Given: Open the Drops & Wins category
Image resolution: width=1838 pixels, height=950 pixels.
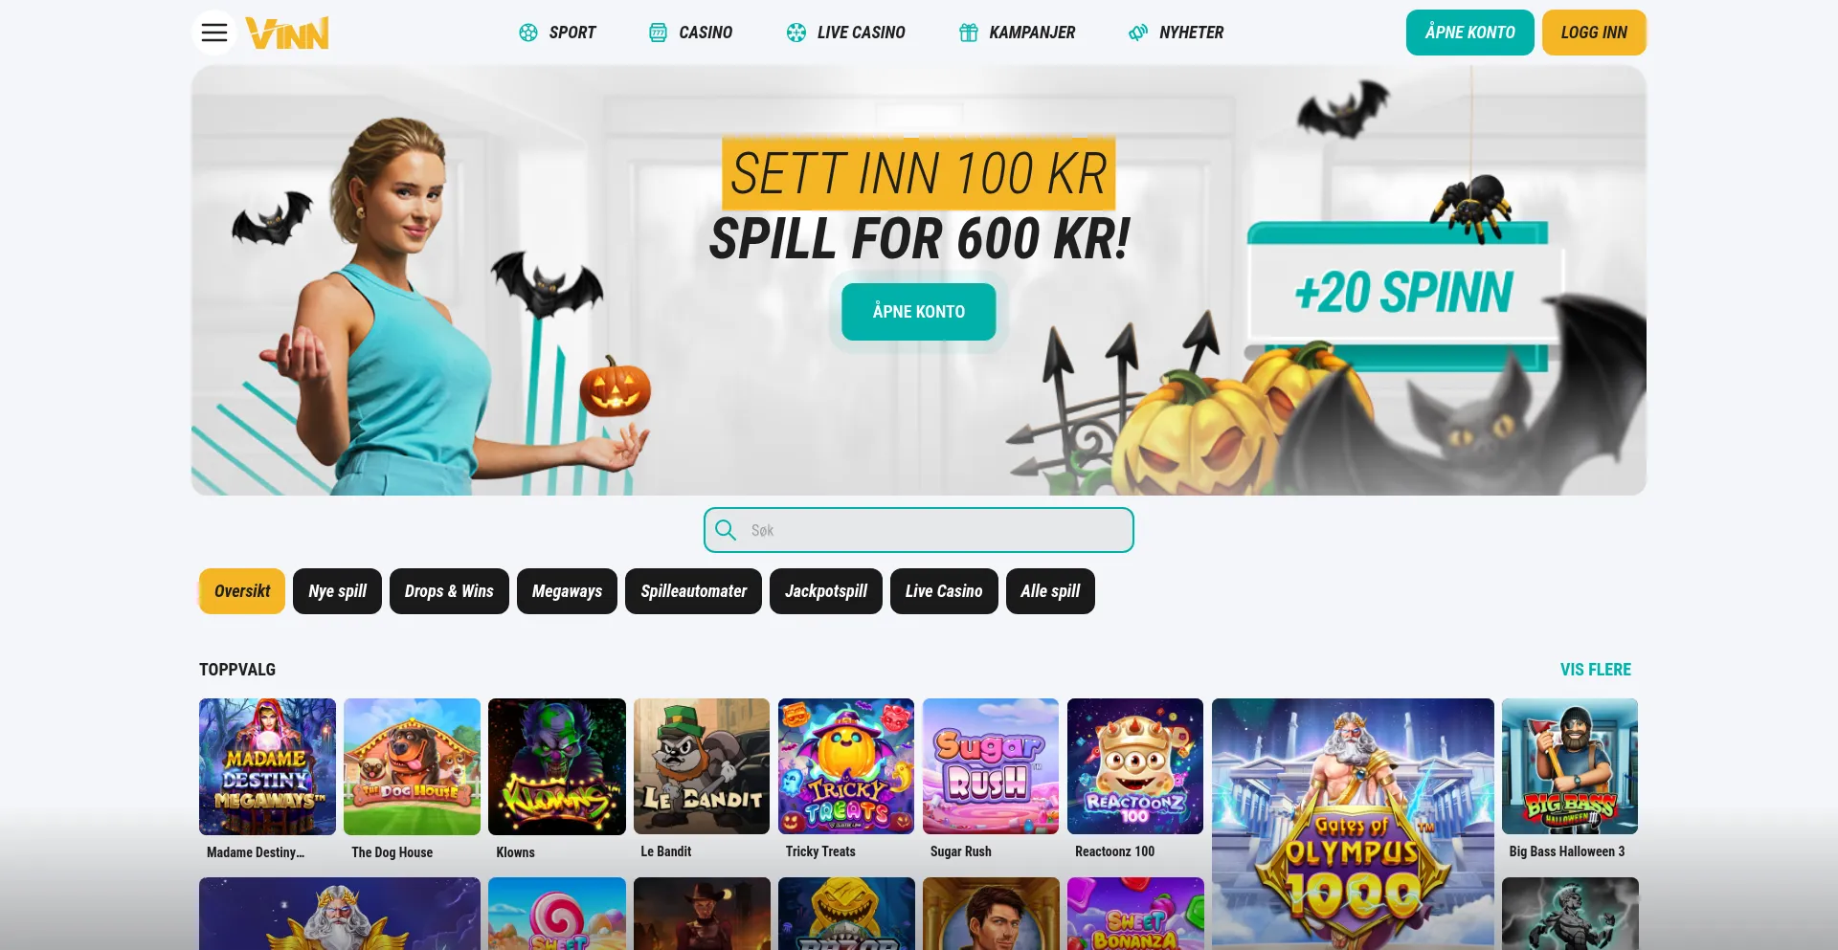Looking at the screenshot, I should coord(449,591).
